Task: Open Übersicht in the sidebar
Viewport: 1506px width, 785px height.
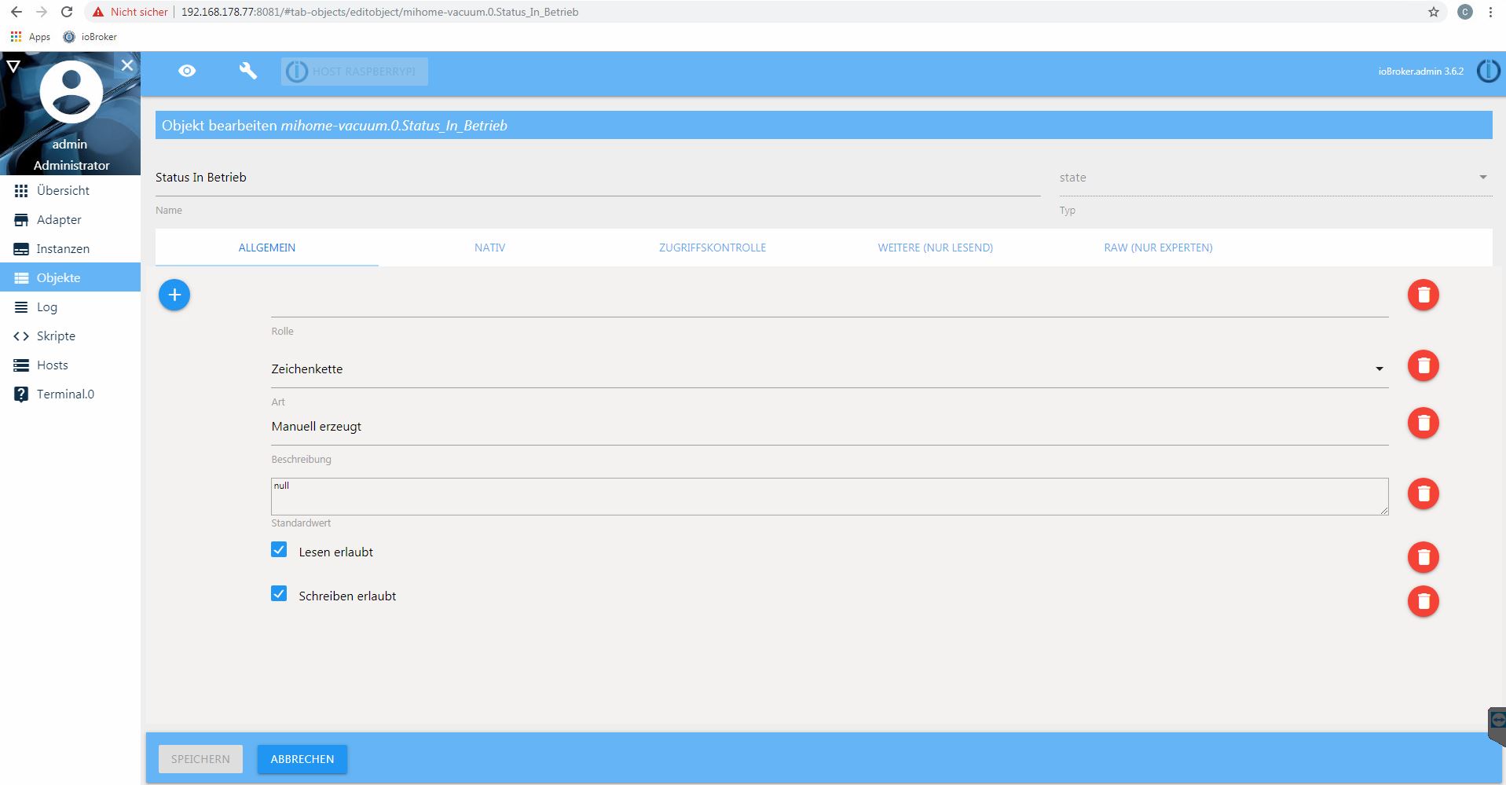Action: [x=71, y=190]
